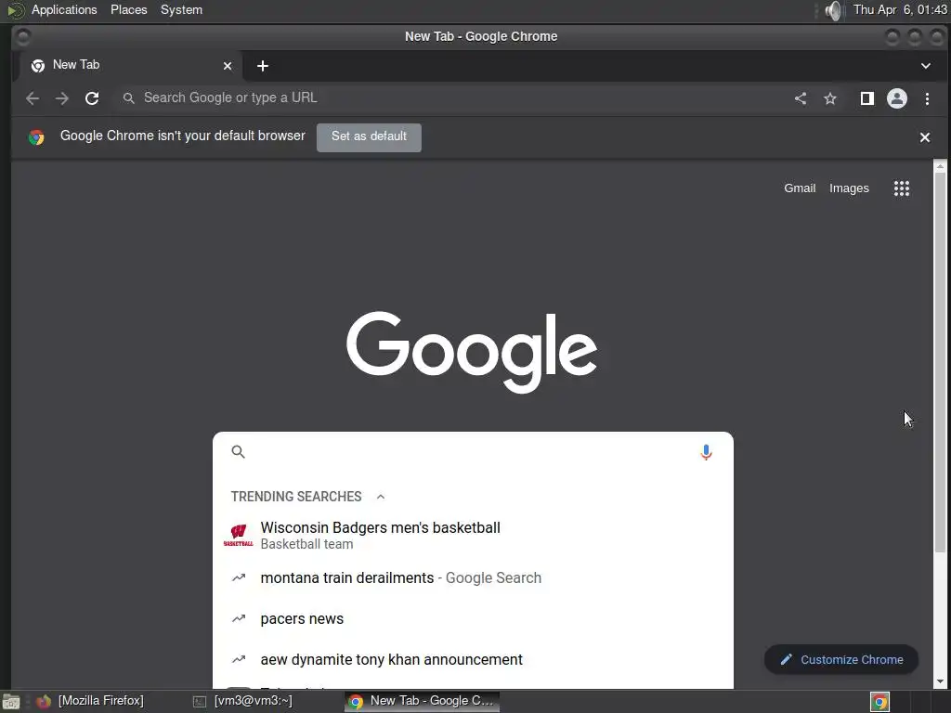Select the New Tab browser tab
Screen dimensions: 951x713
click(130, 66)
